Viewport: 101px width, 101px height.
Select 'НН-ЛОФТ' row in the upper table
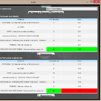click(20, 27)
